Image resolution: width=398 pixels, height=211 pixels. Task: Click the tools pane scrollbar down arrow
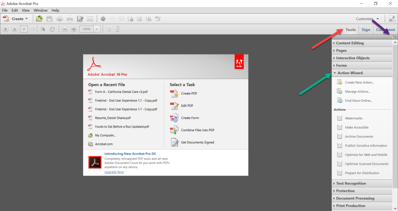pos(395,208)
